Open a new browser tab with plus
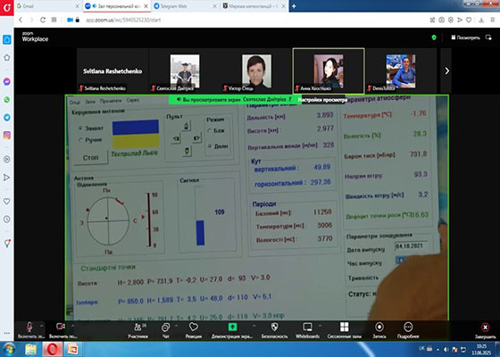 pyautogui.click(x=294, y=6)
